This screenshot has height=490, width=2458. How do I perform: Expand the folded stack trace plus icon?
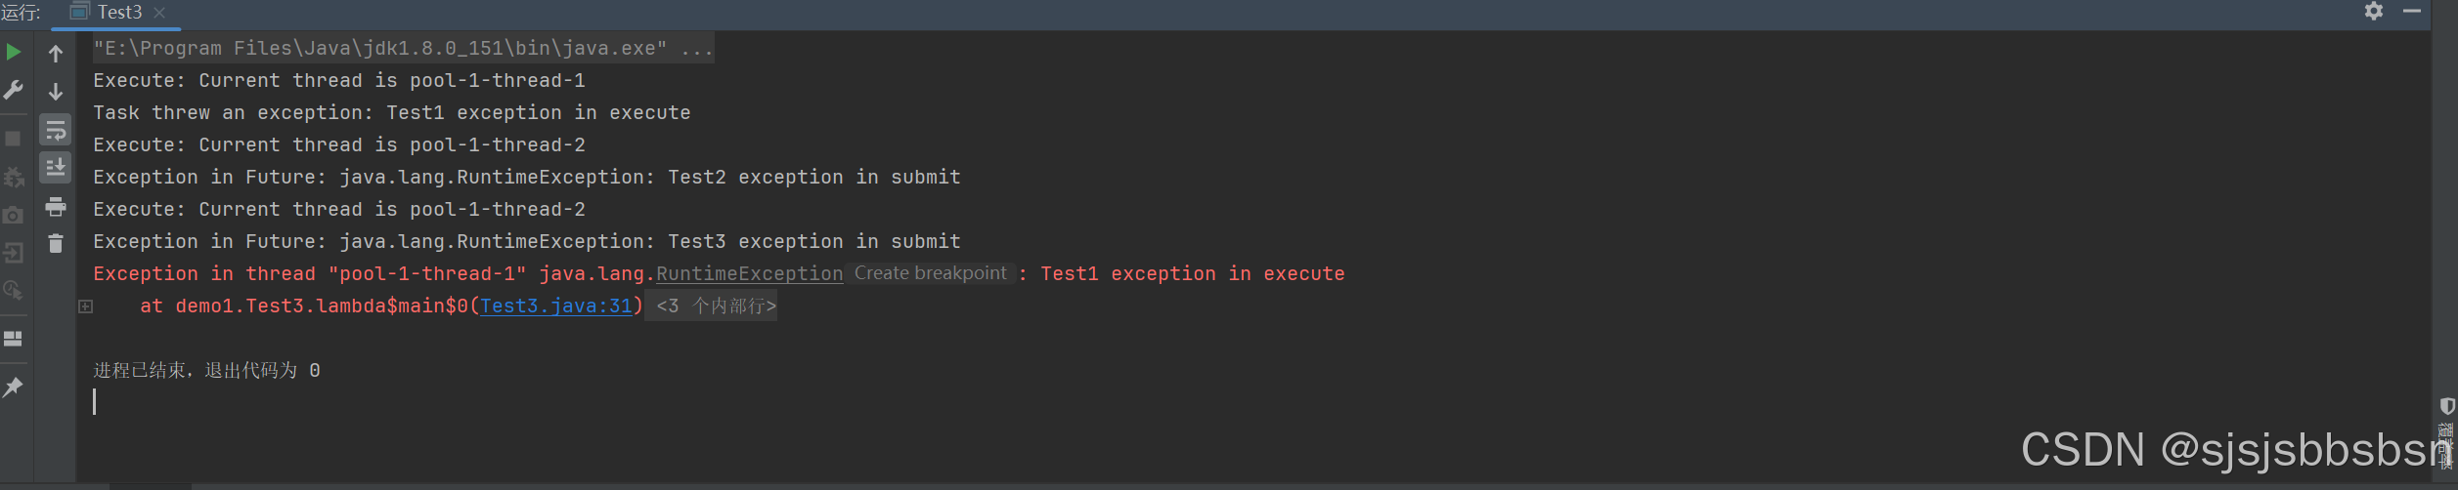86,306
